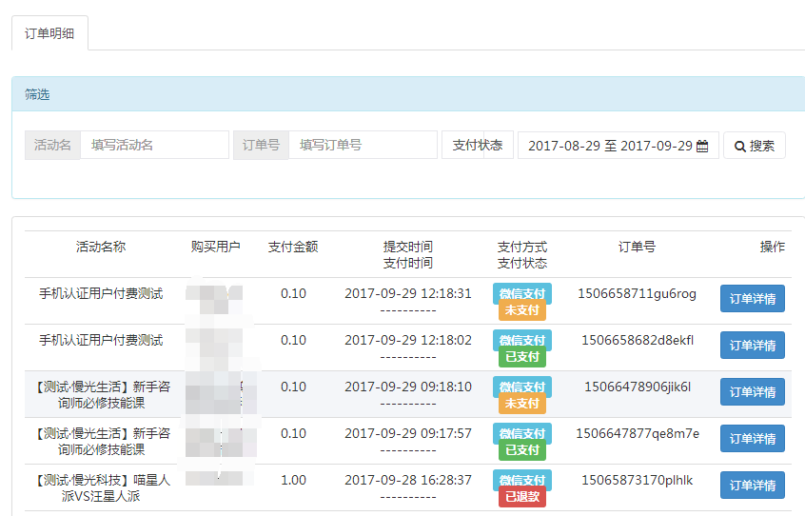The image size is (805, 516).
Task: Type in the 填写活动名 input field
Action: 154,145
